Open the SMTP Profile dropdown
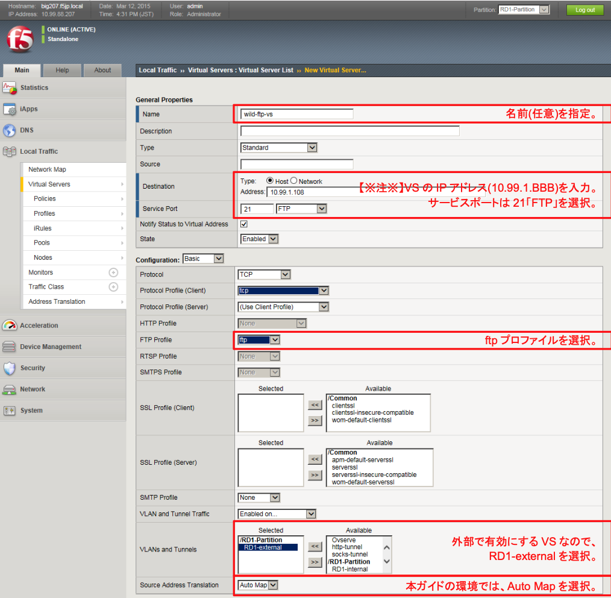611x598 pixels. [x=258, y=497]
